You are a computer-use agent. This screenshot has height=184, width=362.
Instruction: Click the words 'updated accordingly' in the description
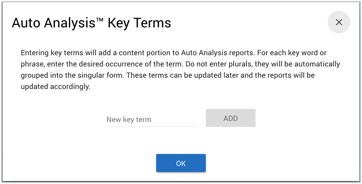click(x=56, y=86)
